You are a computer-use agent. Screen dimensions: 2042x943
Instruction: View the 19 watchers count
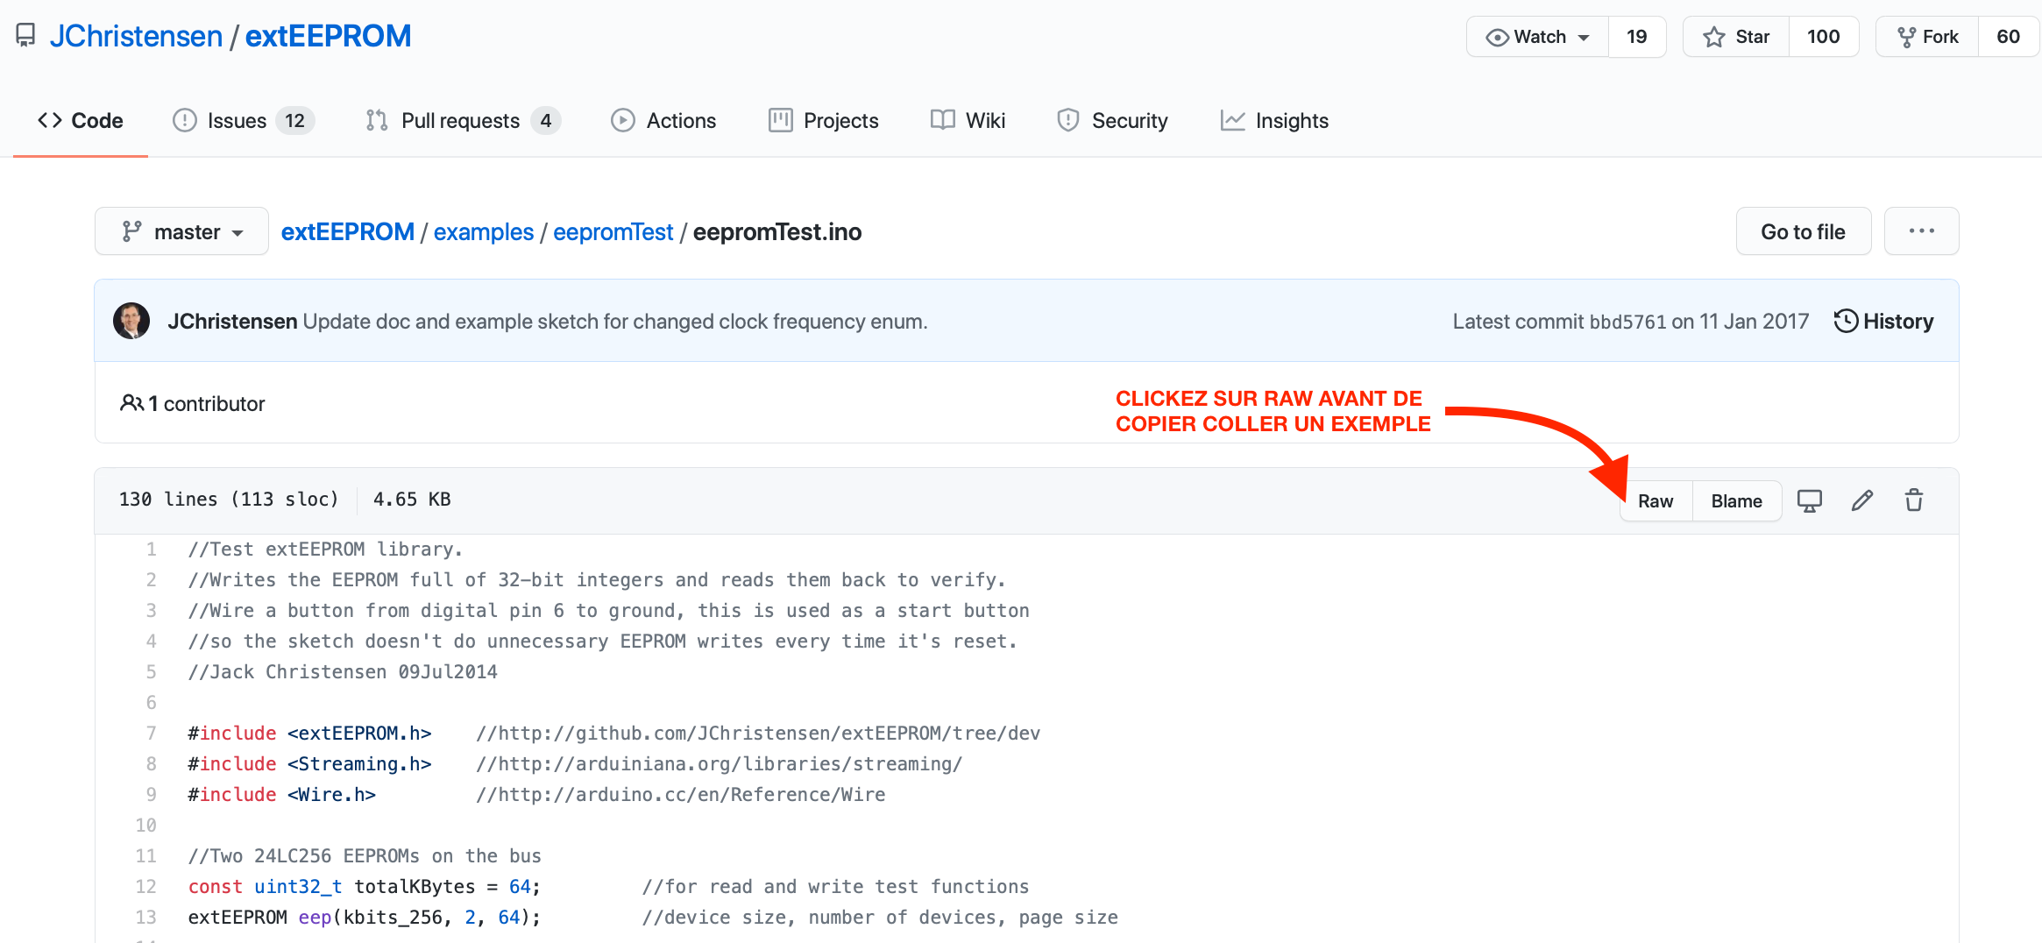(1637, 37)
